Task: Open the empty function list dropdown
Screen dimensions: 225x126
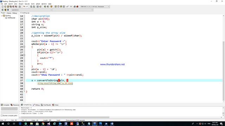Action: (73, 10)
